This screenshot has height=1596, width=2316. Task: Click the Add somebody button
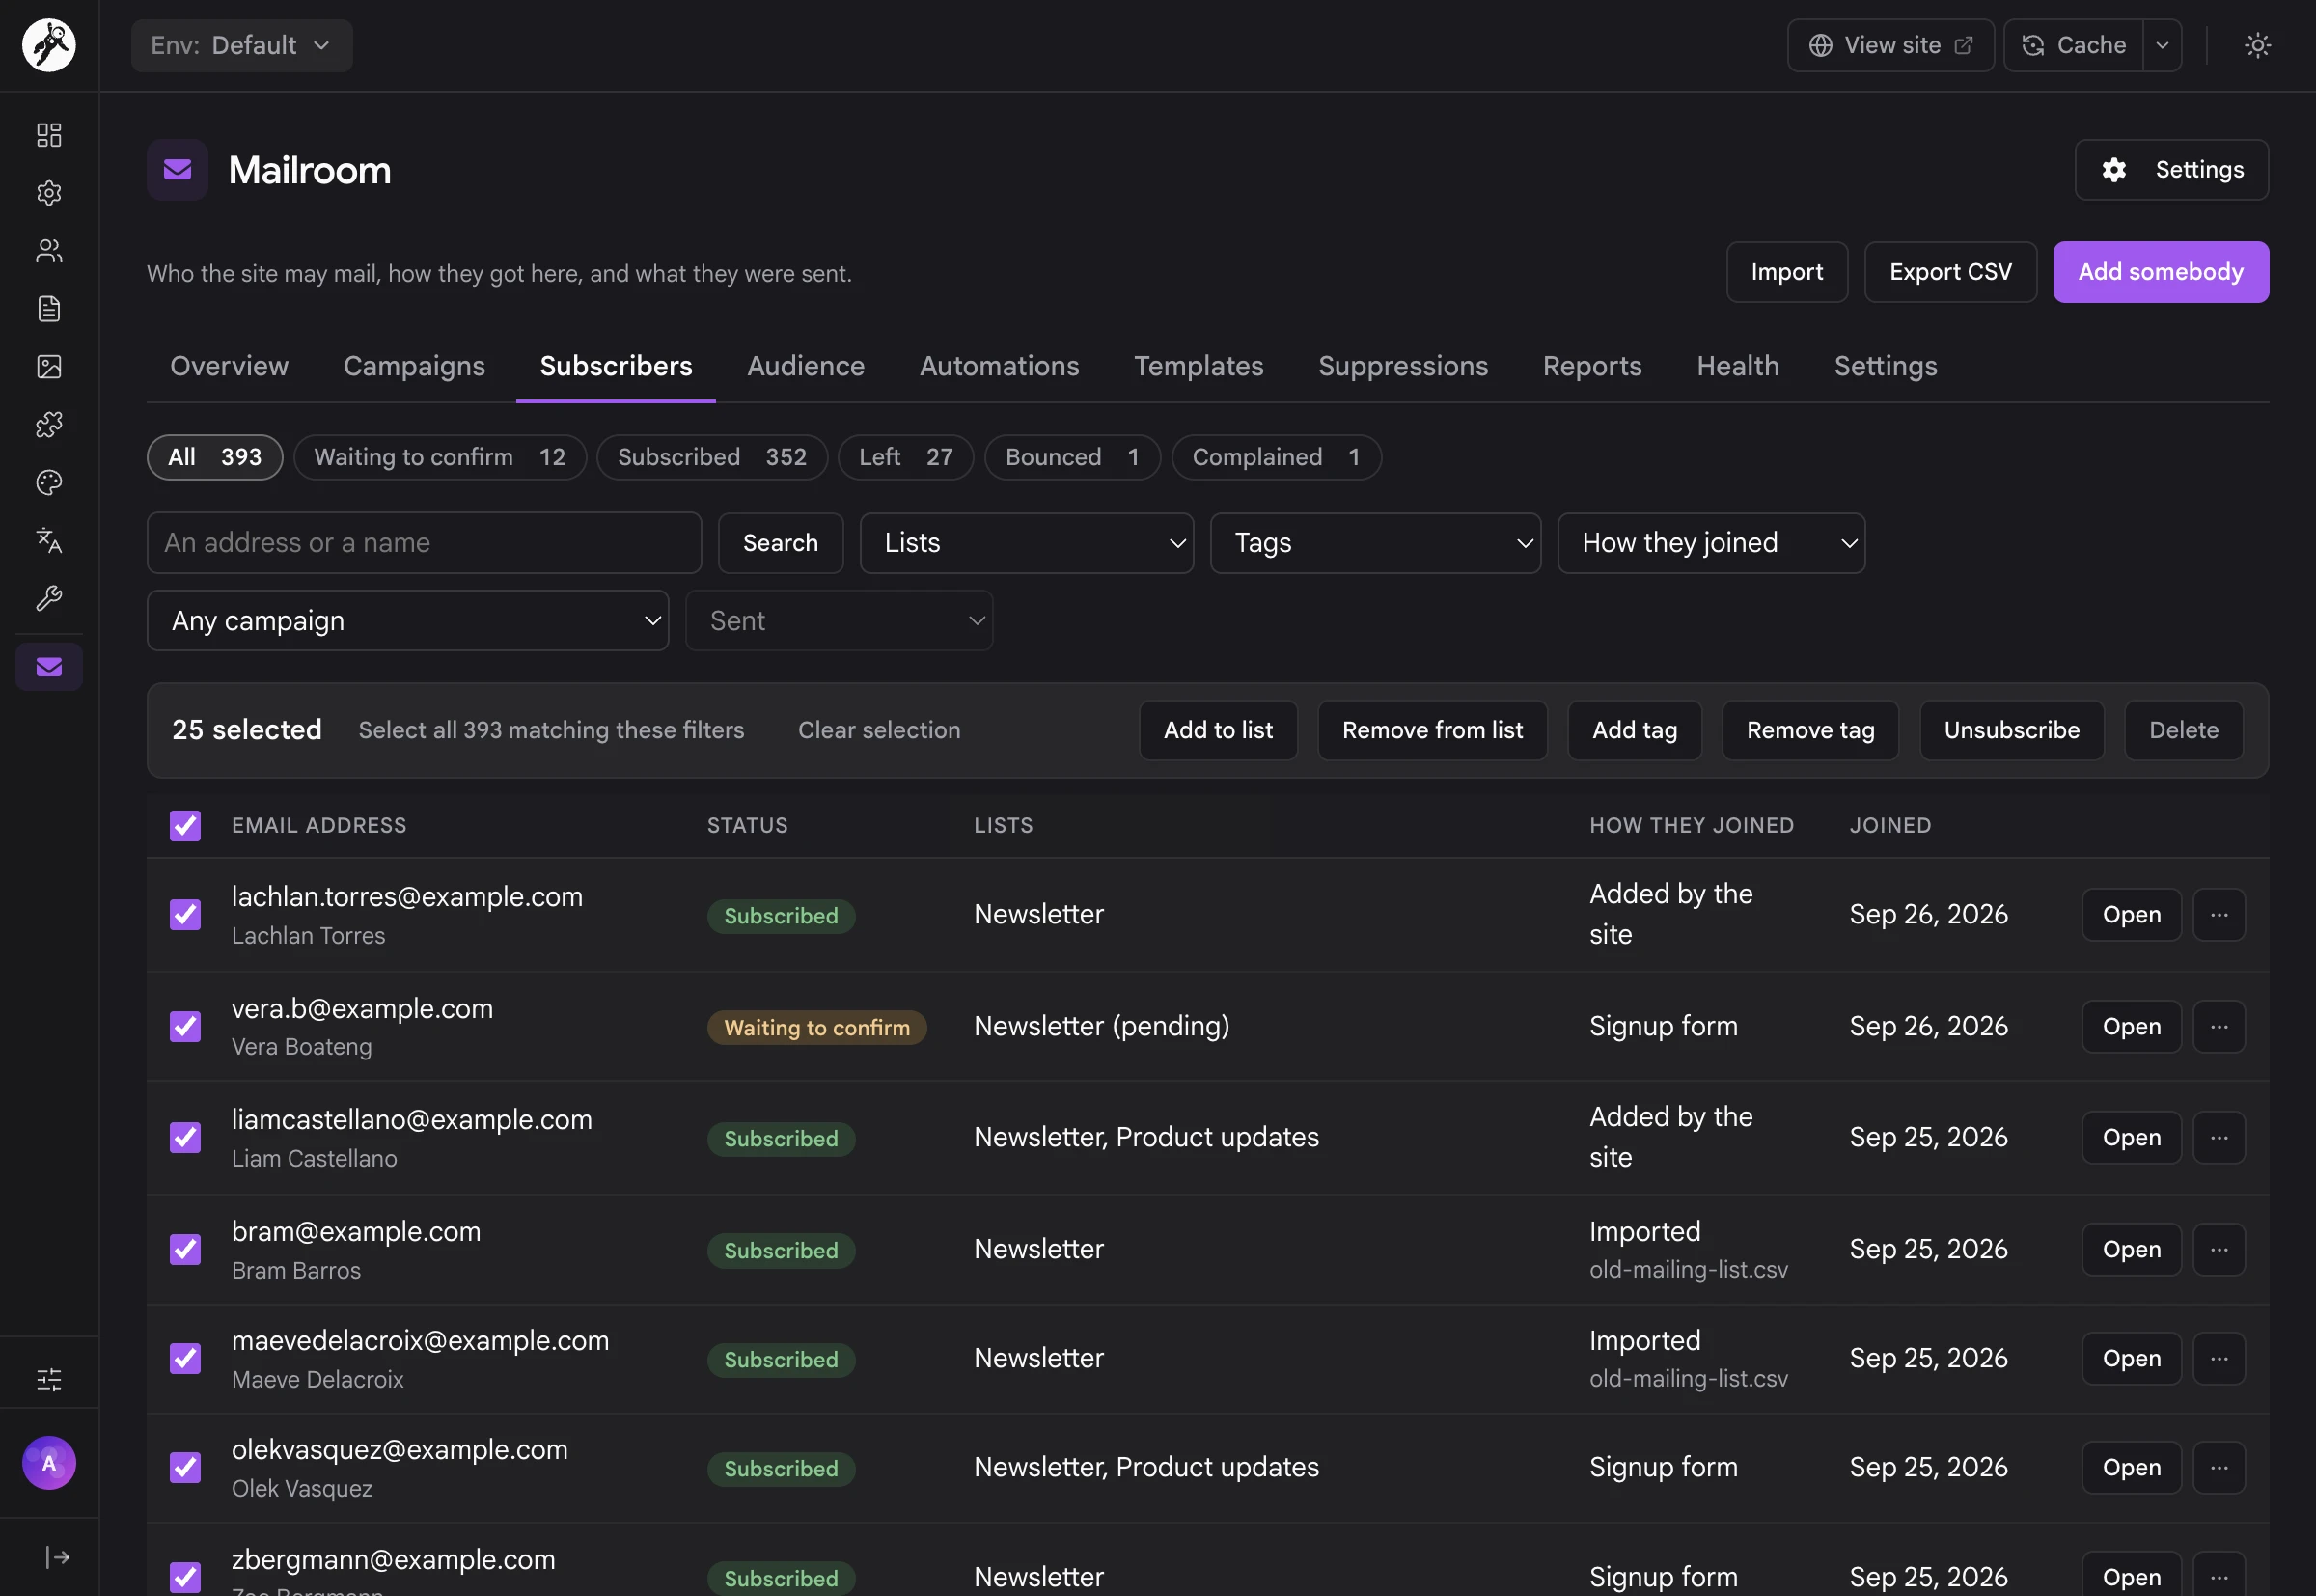click(x=2160, y=272)
